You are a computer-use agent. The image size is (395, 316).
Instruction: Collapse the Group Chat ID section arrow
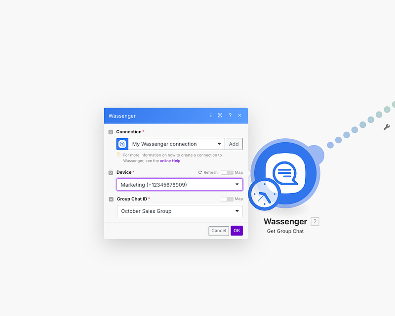[111, 199]
